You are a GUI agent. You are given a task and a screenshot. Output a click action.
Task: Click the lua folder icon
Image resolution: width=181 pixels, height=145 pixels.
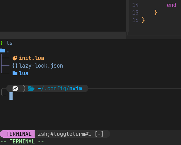click(15, 73)
